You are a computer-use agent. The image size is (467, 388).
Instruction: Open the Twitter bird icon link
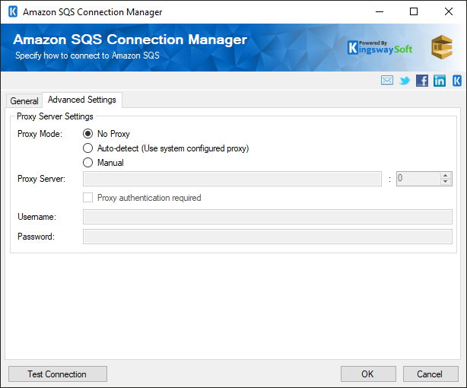[405, 81]
